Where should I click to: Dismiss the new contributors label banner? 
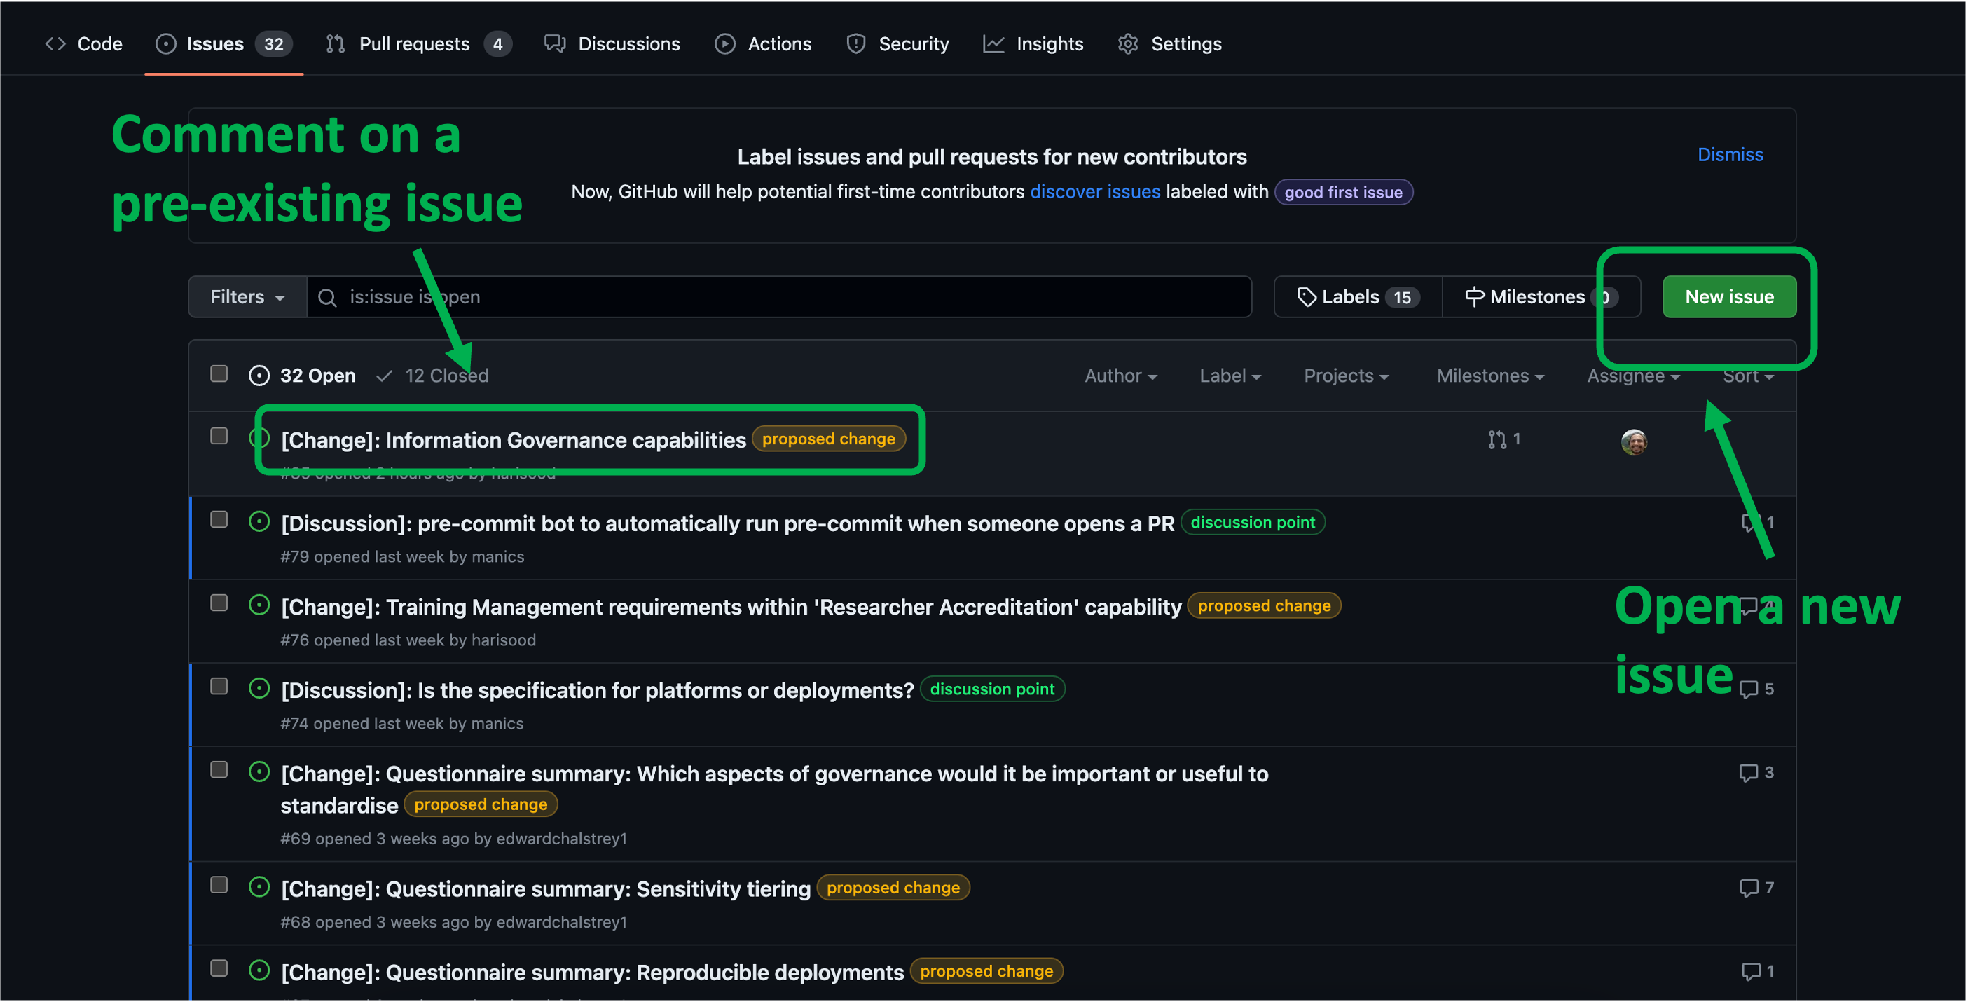1730,155
